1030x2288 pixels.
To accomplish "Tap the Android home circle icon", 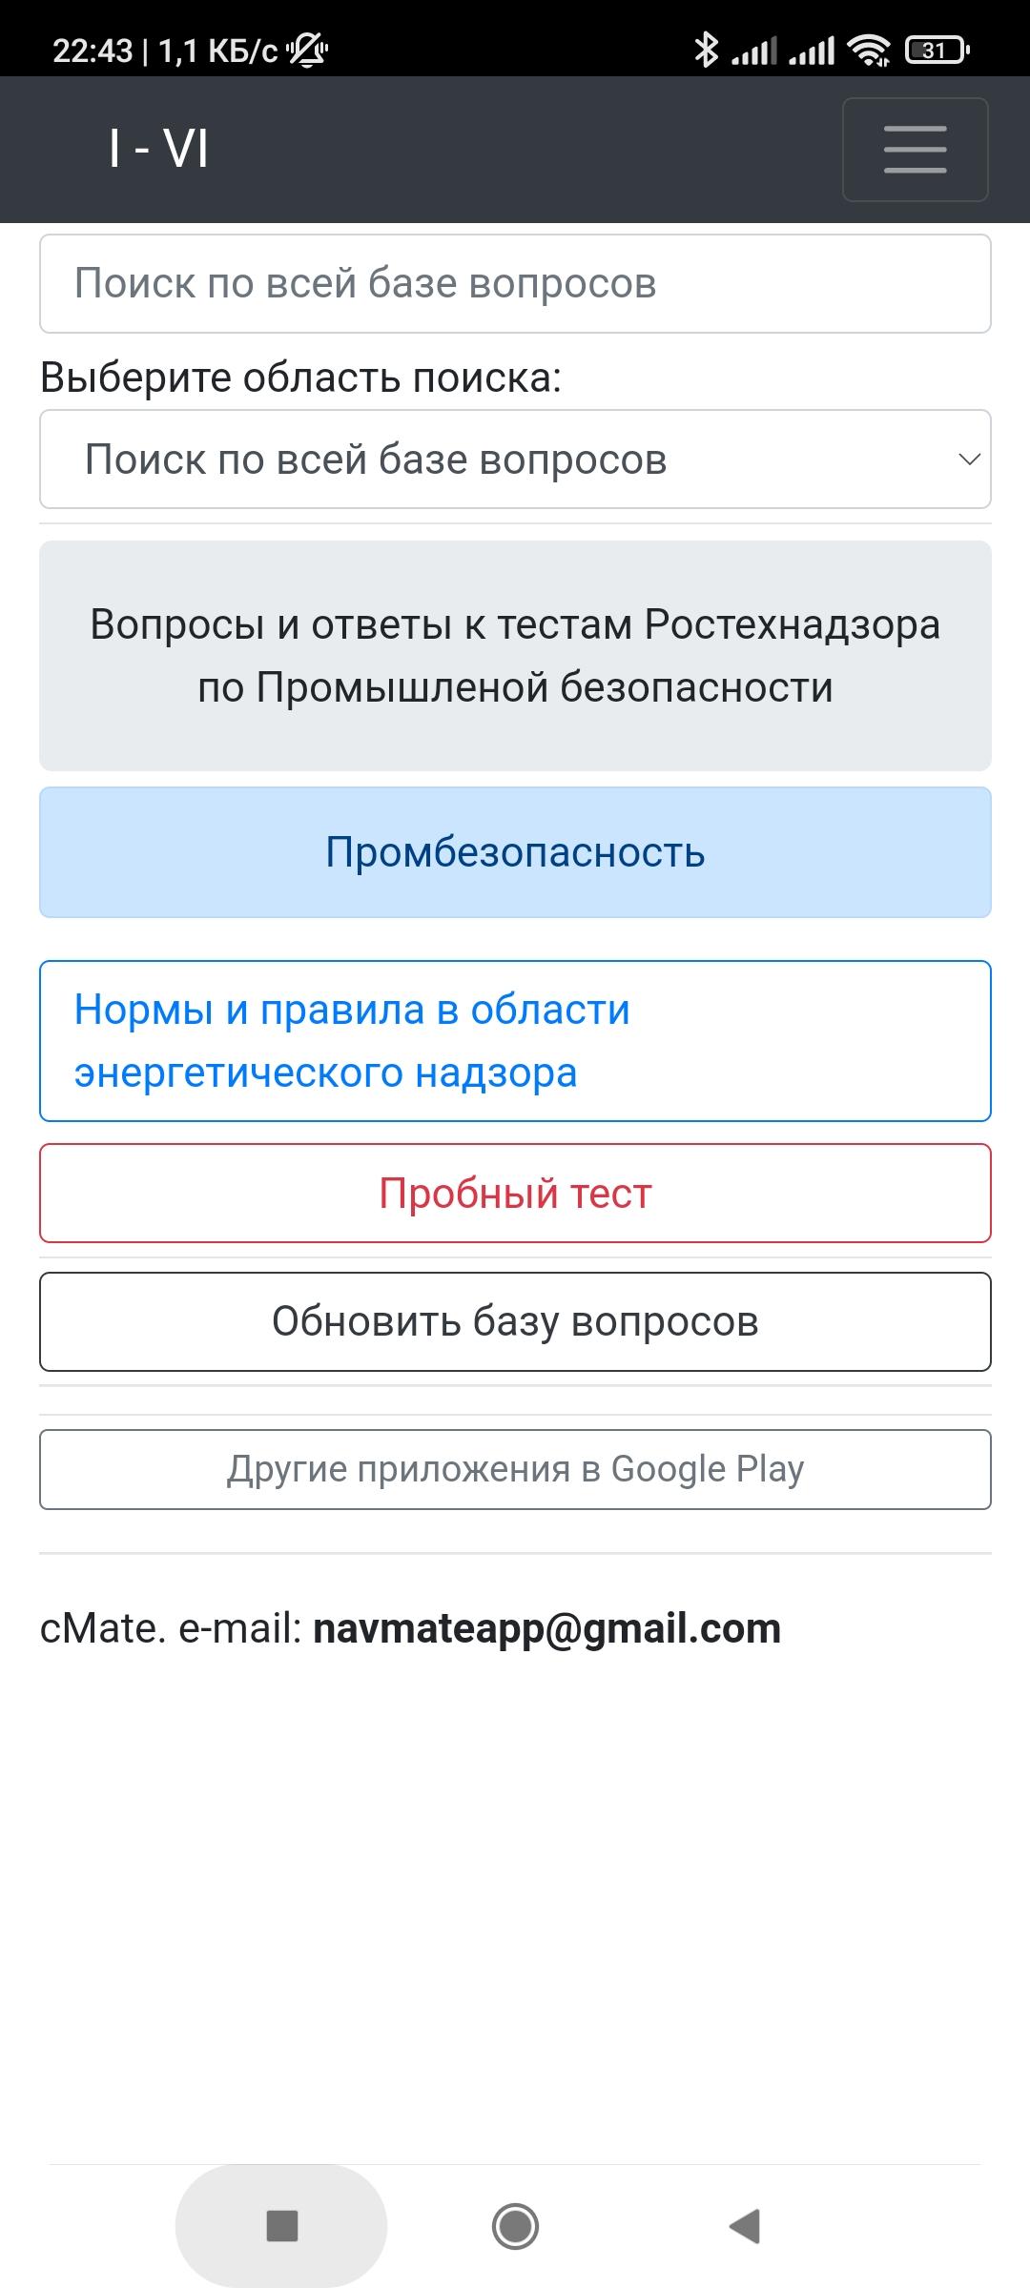I will [515, 2226].
